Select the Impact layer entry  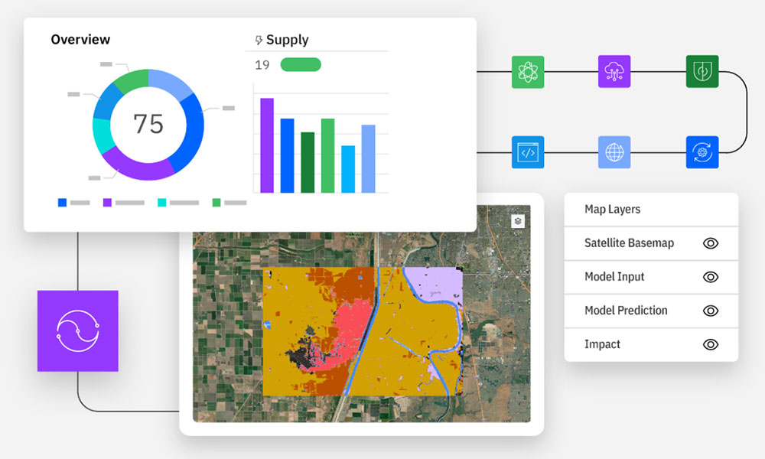(x=602, y=344)
